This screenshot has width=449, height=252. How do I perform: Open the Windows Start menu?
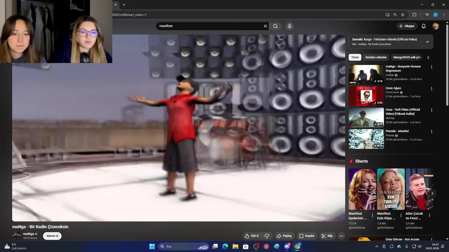click(x=152, y=246)
